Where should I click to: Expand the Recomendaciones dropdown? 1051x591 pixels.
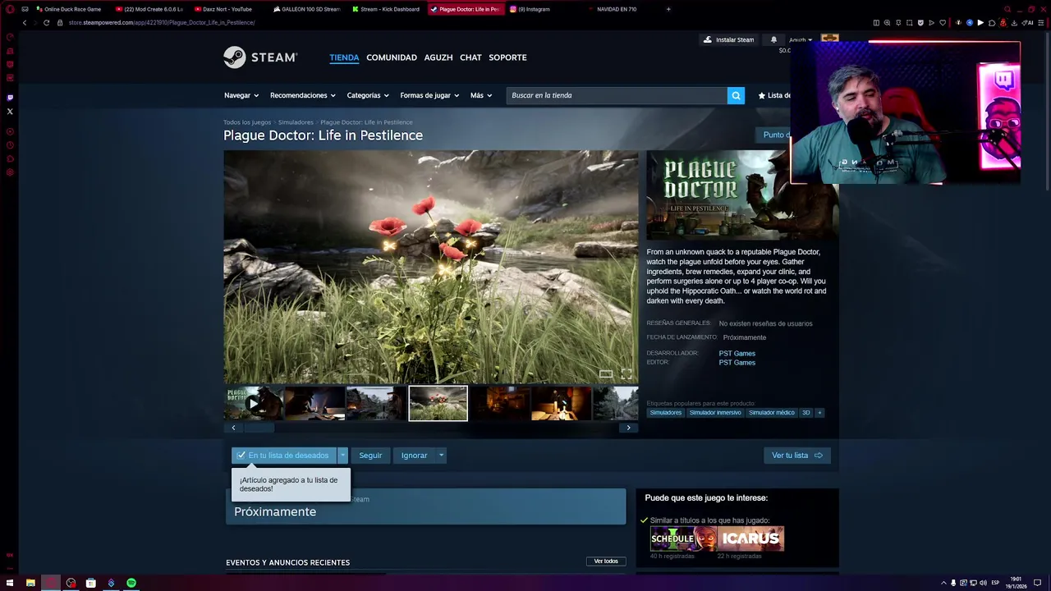click(303, 95)
